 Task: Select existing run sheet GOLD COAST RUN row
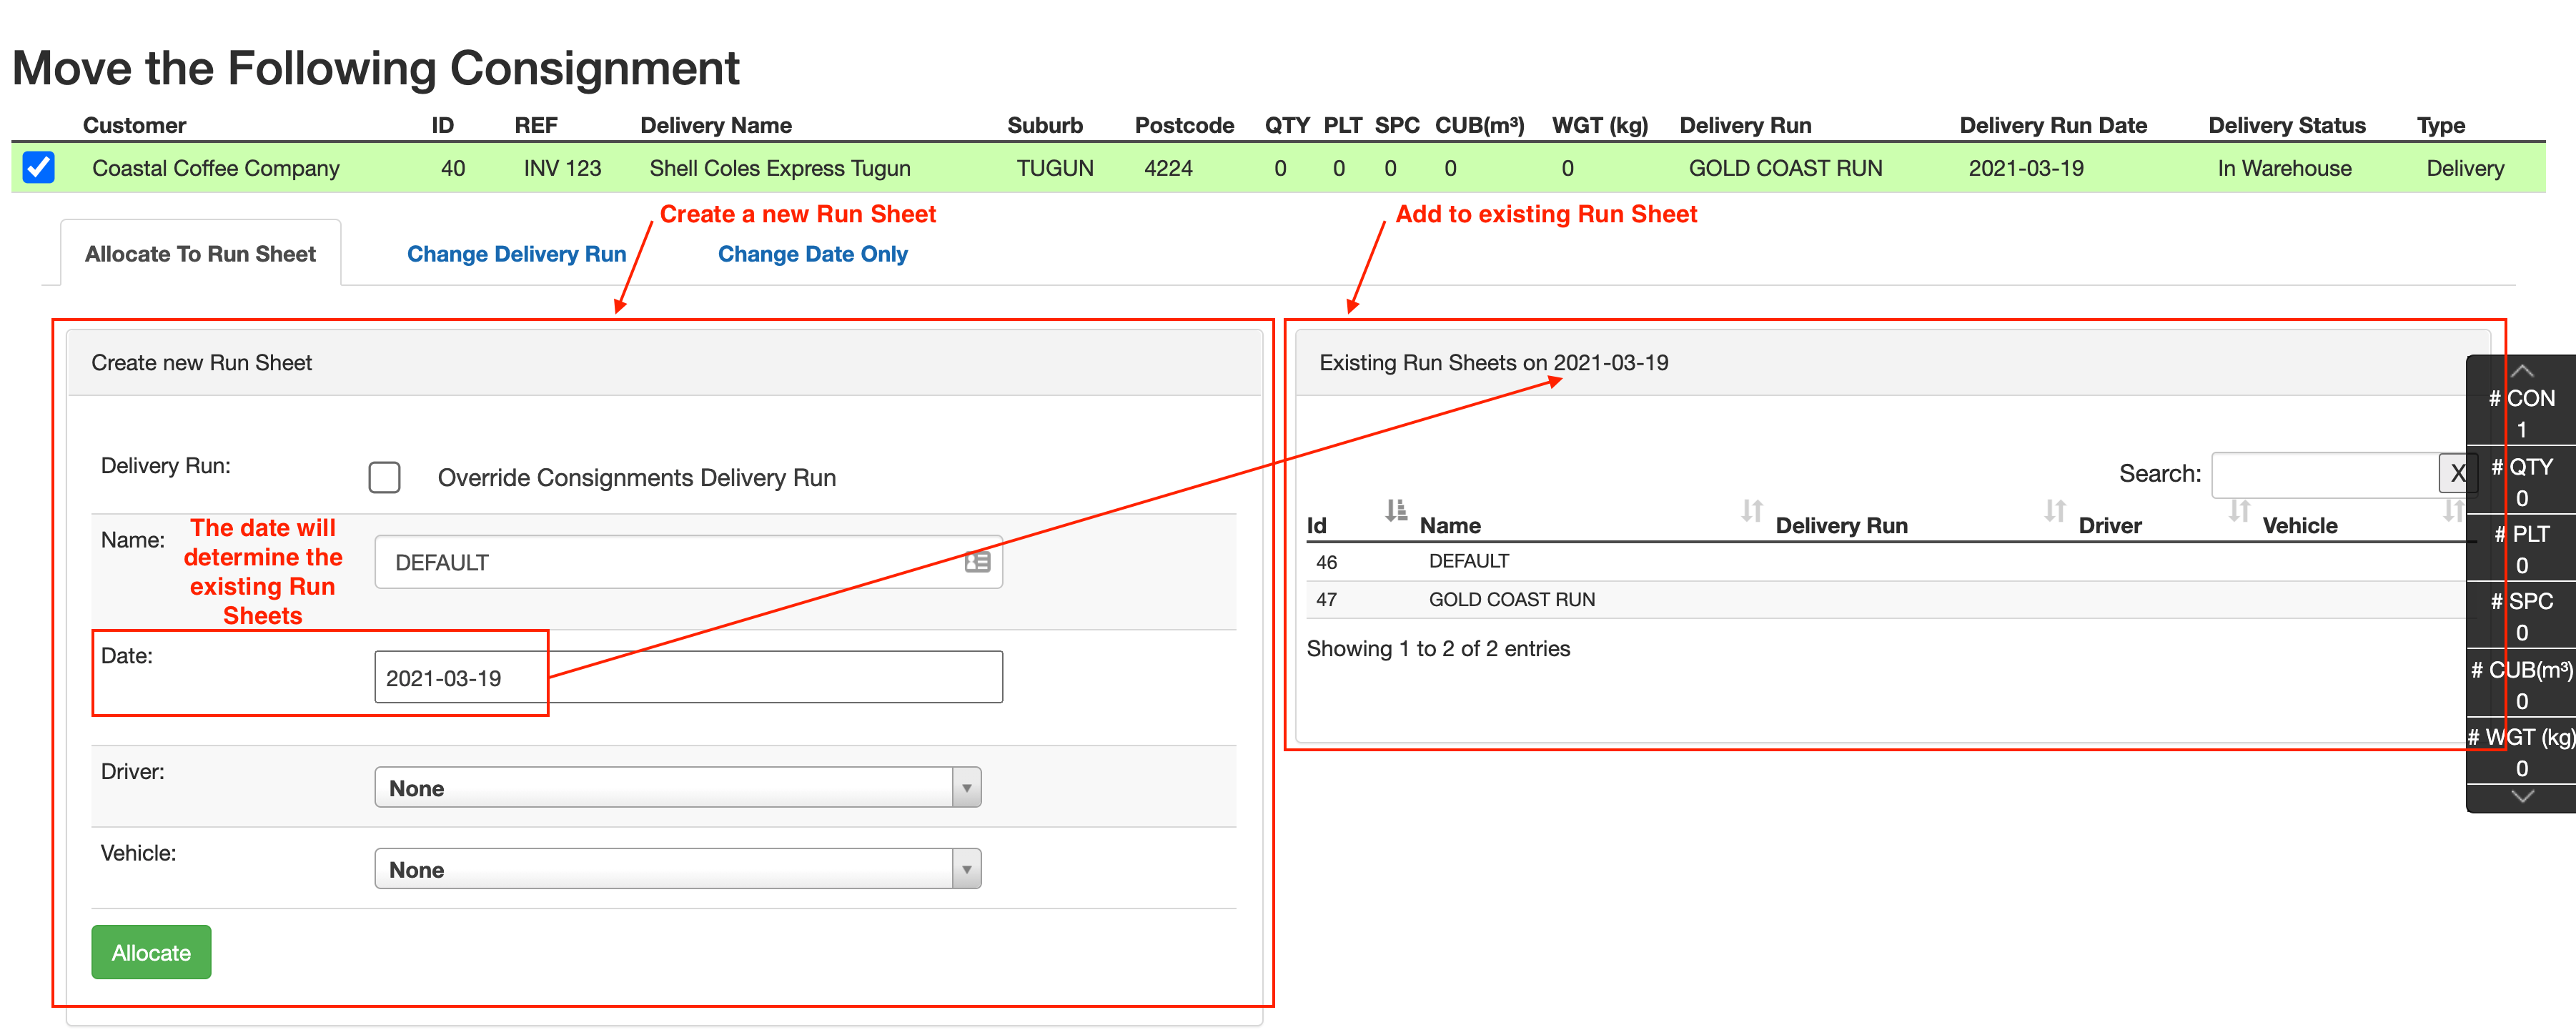1510,600
